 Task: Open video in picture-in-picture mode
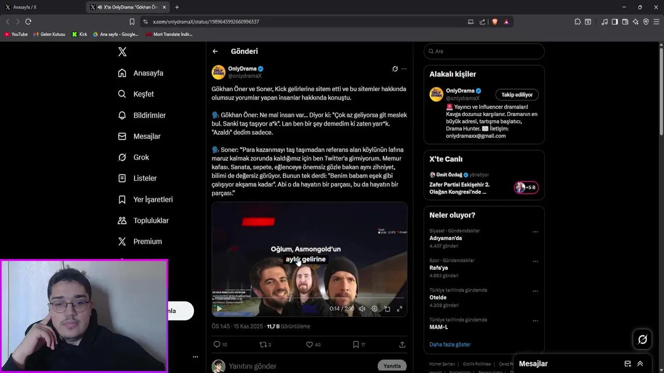tap(387, 309)
